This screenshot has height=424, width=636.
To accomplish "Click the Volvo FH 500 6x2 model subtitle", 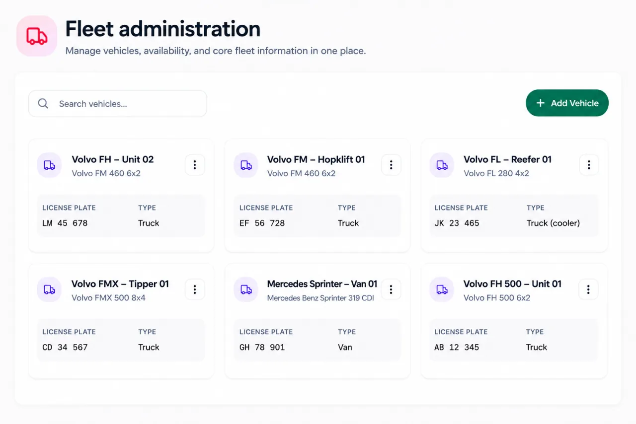I will pos(497,298).
